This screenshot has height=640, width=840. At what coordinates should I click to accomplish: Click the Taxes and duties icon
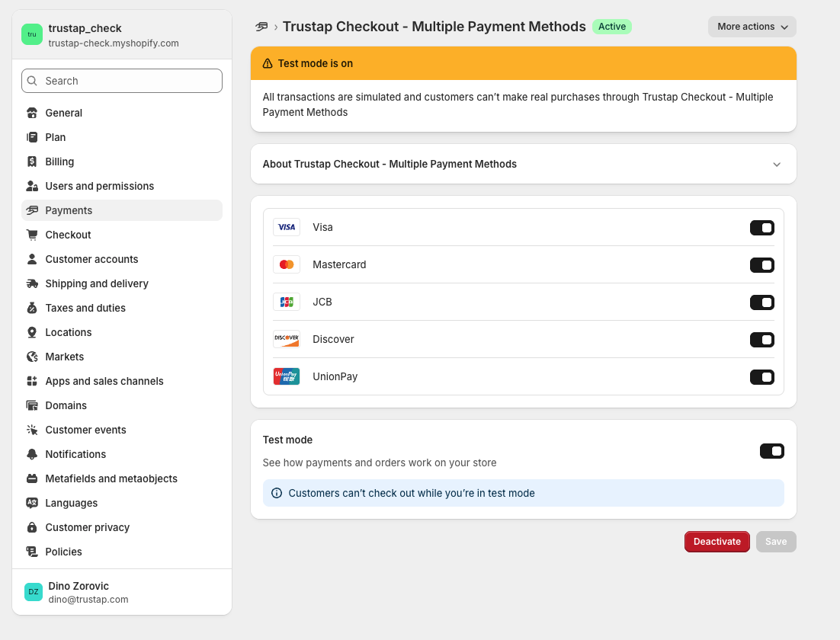pyautogui.click(x=32, y=308)
